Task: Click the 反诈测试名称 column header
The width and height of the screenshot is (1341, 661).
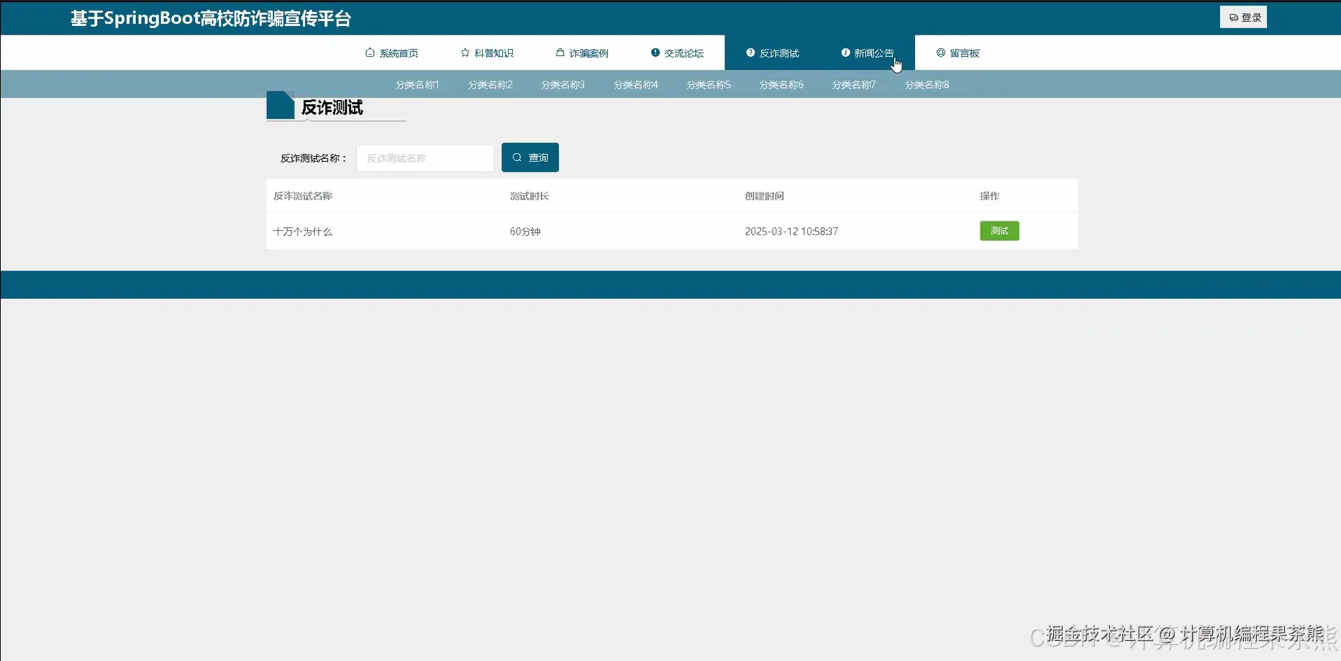Action: coord(303,196)
